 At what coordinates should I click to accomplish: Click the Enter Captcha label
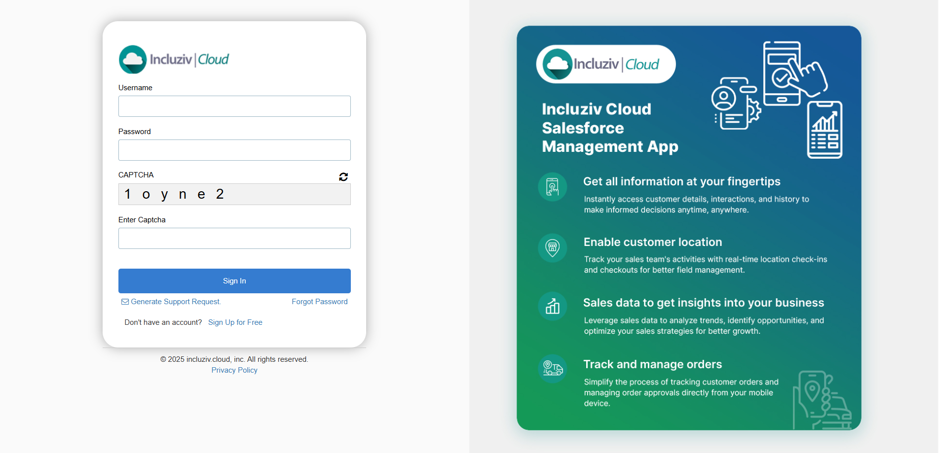(142, 220)
